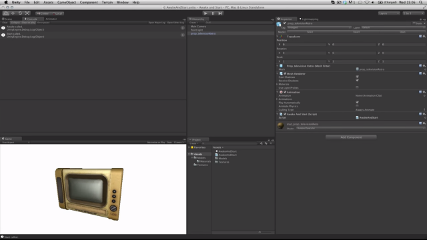
Task: Open the layout dropdown next to Layers
Action: [413, 13]
